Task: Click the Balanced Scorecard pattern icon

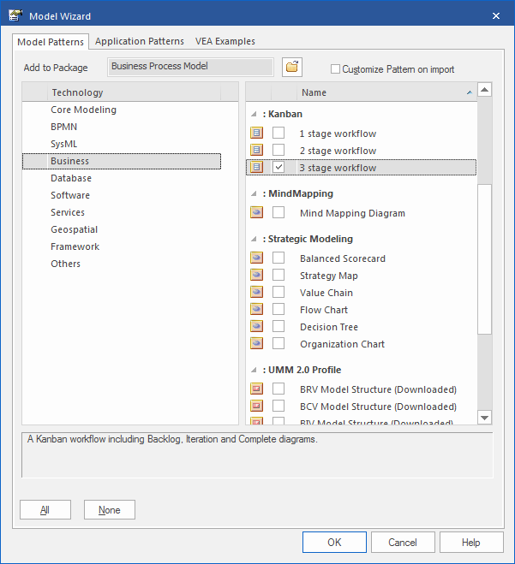Action: tap(256, 258)
